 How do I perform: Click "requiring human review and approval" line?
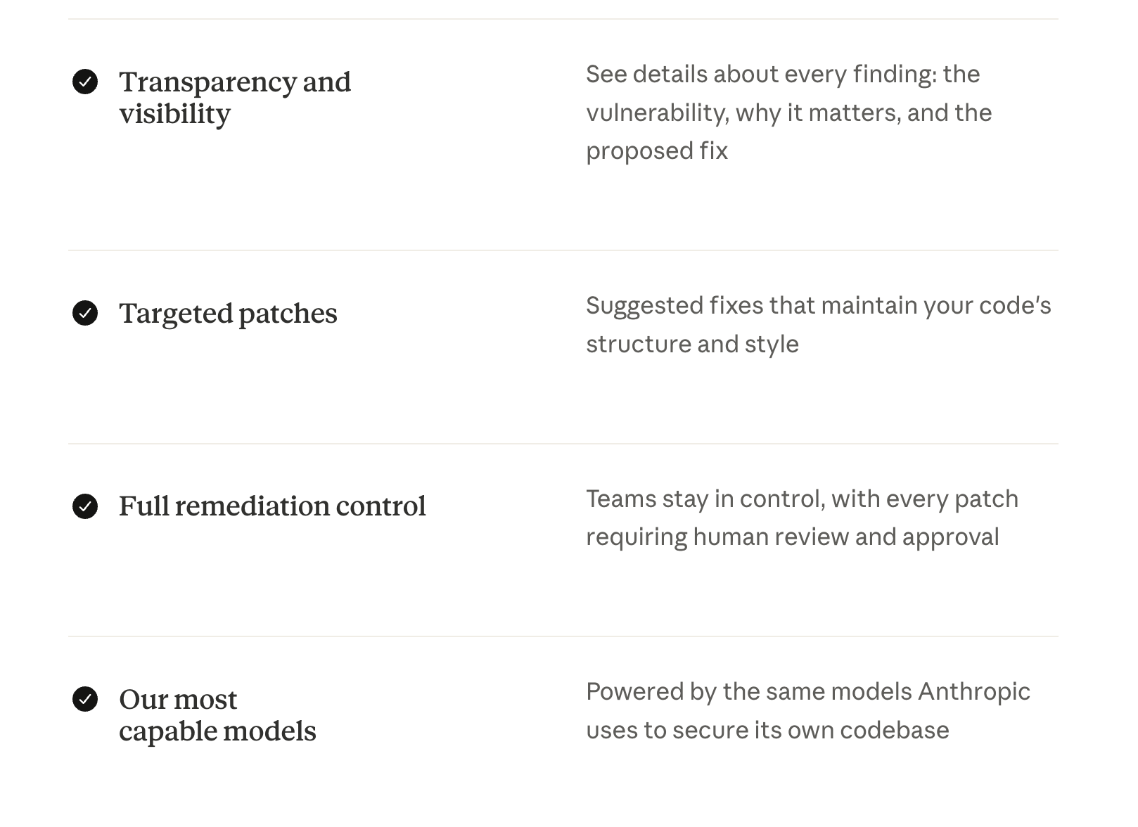792,537
